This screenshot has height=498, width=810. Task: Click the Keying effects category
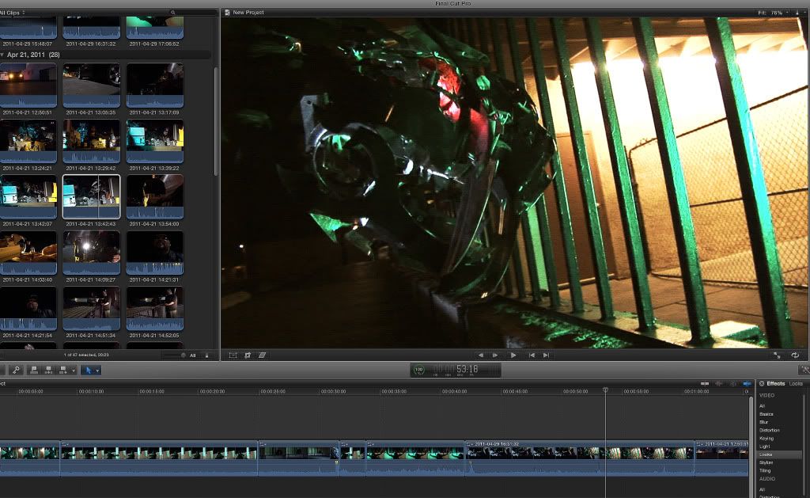[766, 438]
